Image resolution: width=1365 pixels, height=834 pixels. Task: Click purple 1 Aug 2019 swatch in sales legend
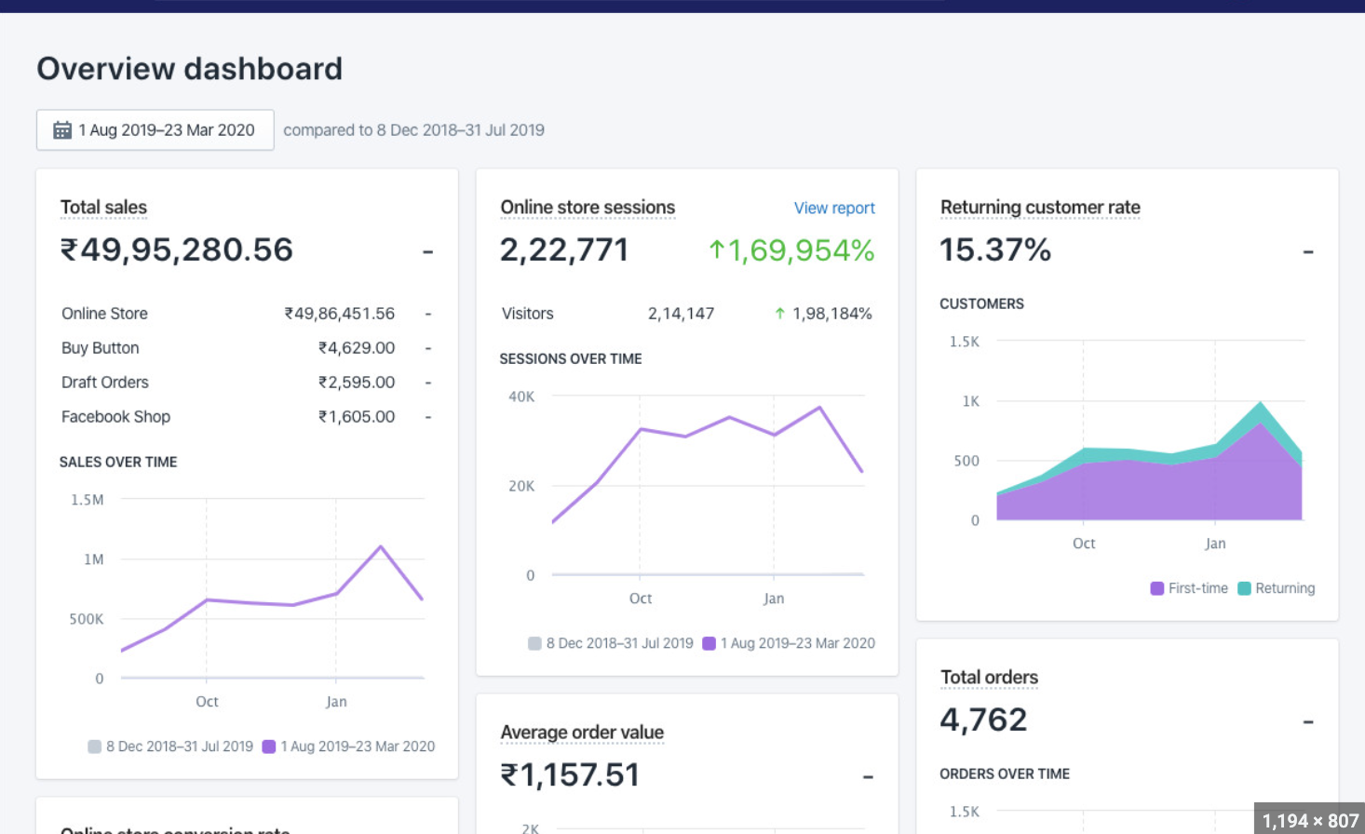tap(269, 747)
